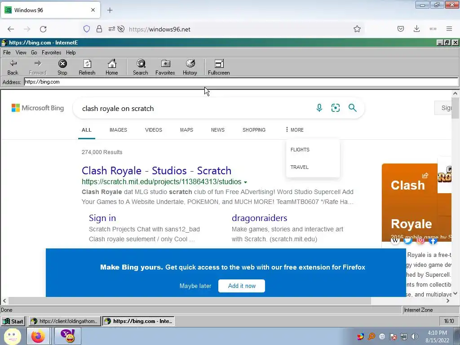Open Firefox downloads arrow

(416, 29)
